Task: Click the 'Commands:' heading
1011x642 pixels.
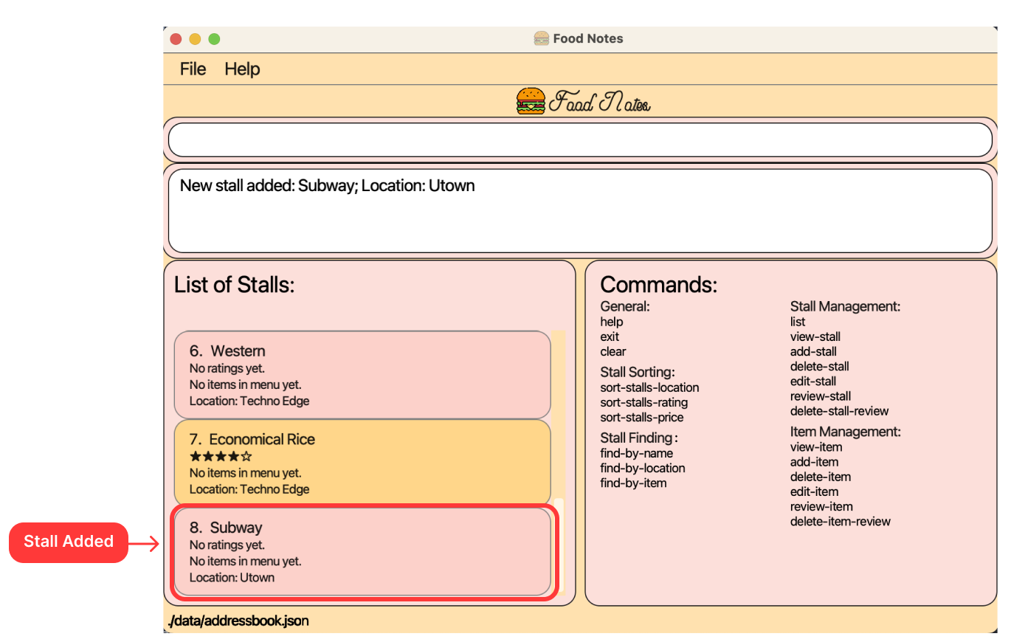Action: pos(658,285)
